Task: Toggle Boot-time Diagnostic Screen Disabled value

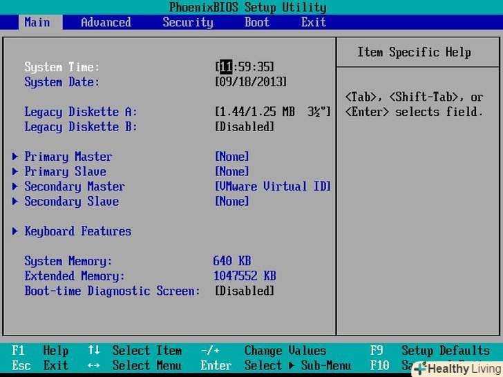Action: coord(245,291)
